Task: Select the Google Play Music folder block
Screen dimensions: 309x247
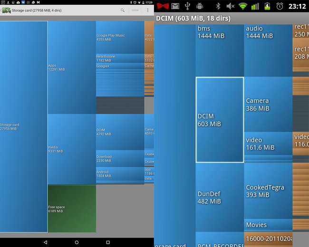Action: point(120,37)
